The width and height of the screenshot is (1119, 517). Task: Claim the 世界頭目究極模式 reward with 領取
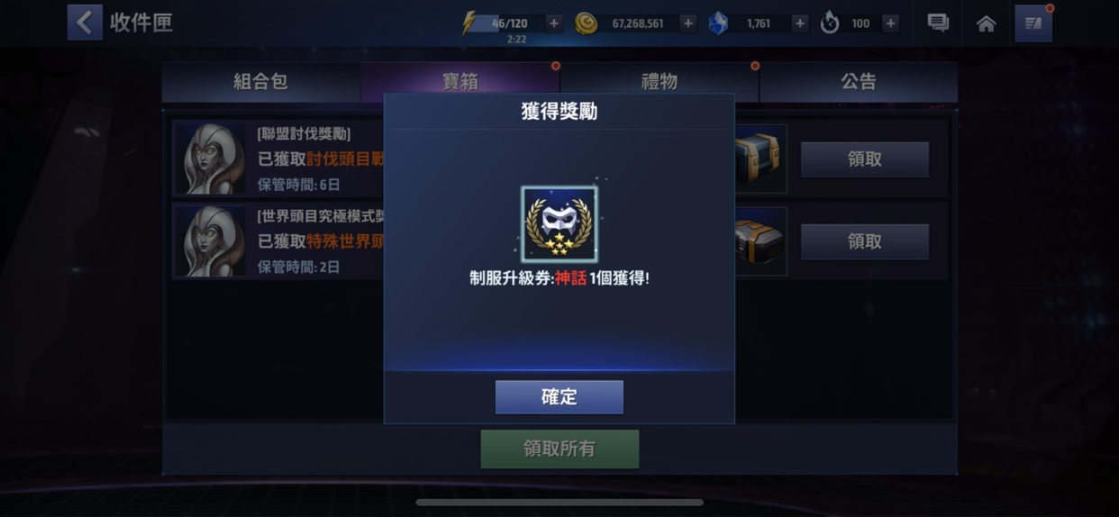(865, 241)
